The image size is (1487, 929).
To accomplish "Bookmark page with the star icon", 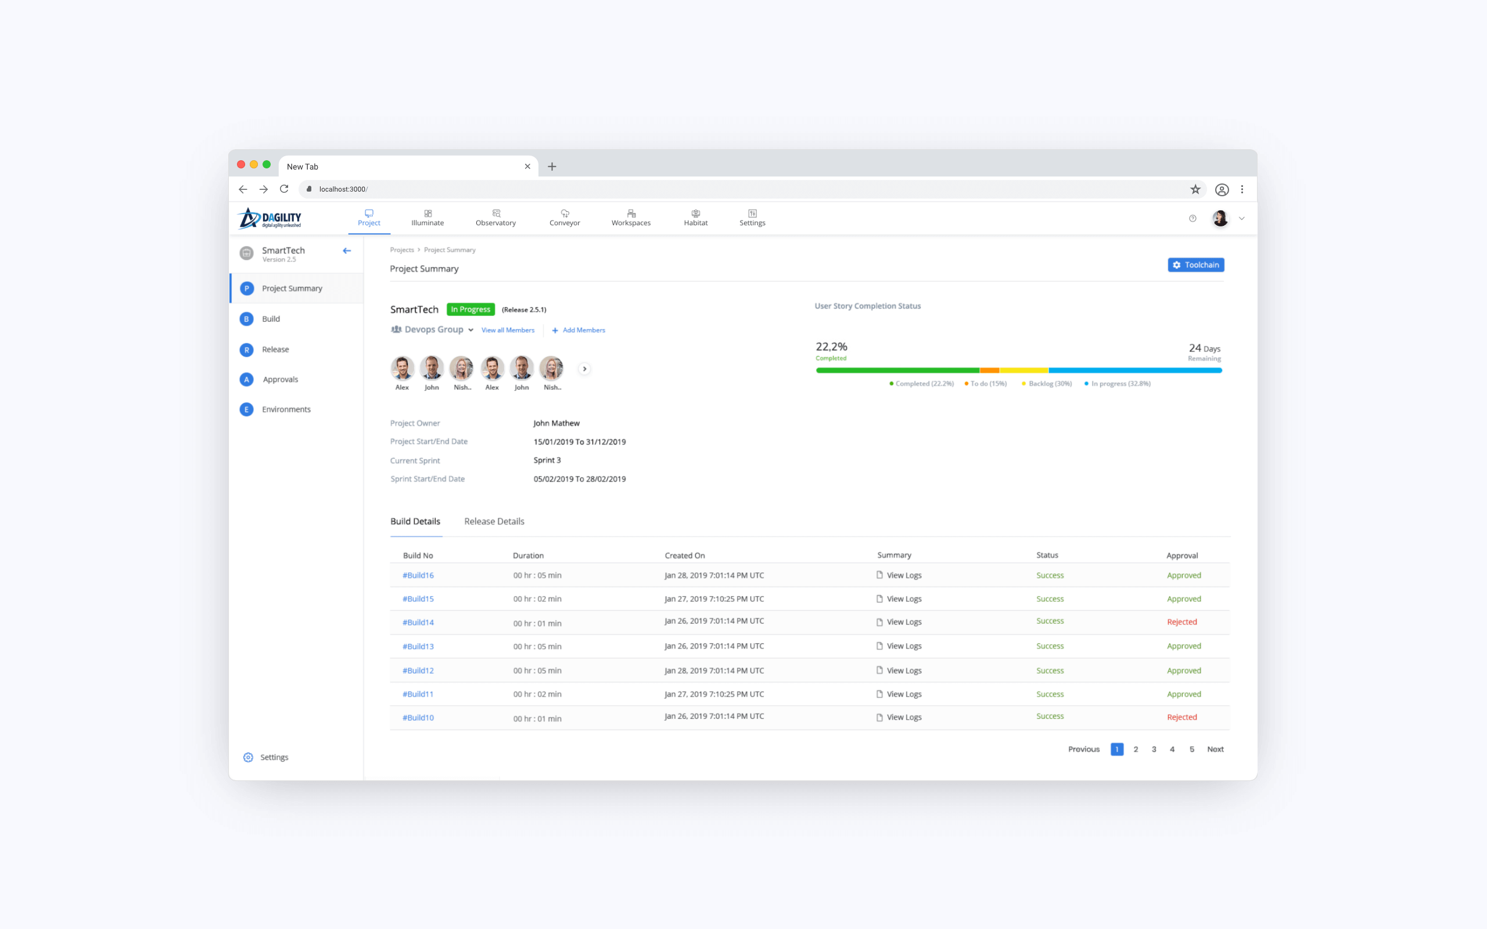I will click(x=1195, y=189).
